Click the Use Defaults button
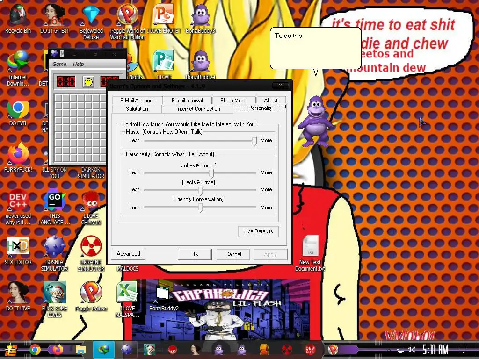 (258, 231)
